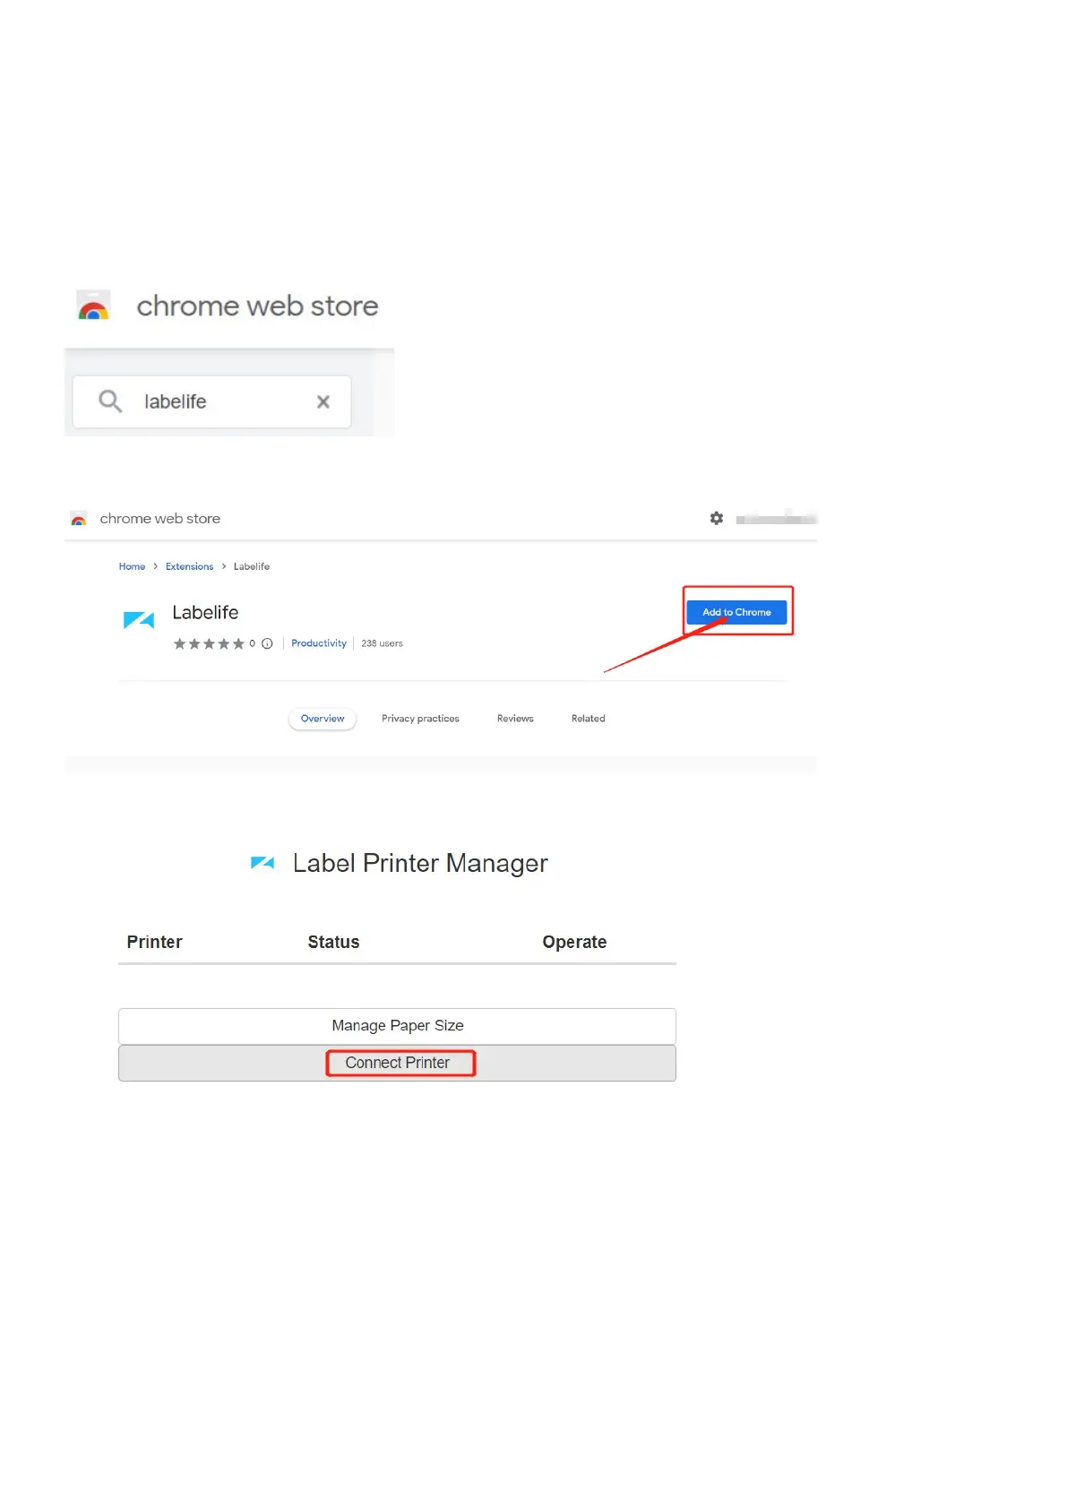Go to Home breadcrumb link

132,566
